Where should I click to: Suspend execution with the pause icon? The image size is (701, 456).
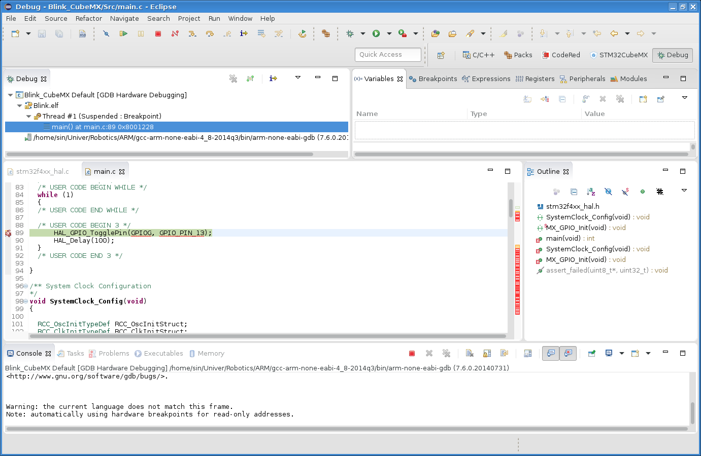tap(141, 33)
